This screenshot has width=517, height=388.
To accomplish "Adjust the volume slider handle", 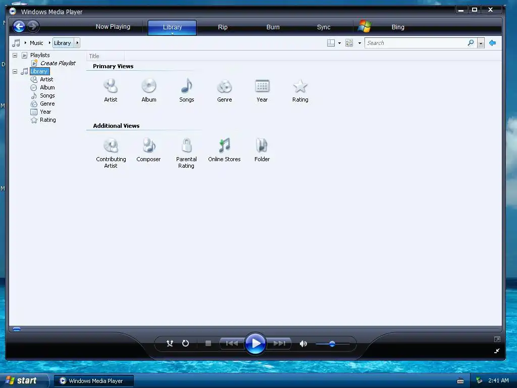I will coord(332,344).
